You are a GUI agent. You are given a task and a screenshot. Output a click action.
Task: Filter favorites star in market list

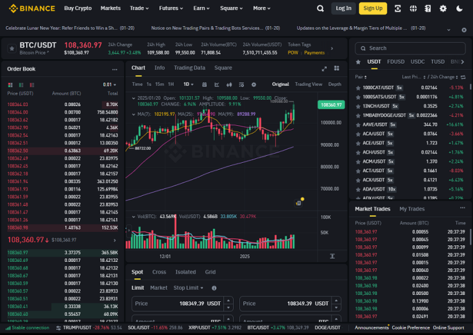pyautogui.click(x=358, y=62)
